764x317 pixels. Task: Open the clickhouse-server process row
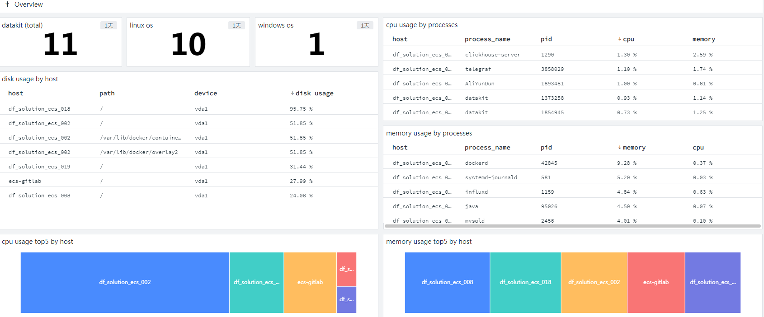pyautogui.click(x=572, y=54)
